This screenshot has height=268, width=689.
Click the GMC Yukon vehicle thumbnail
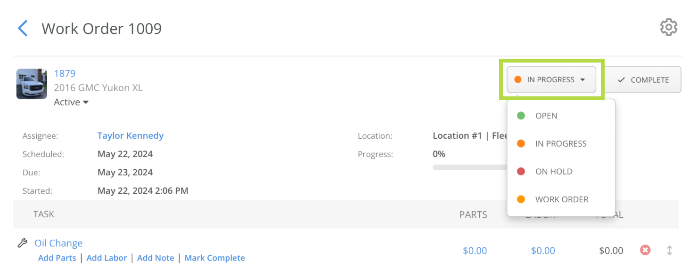click(x=32, y=84)
